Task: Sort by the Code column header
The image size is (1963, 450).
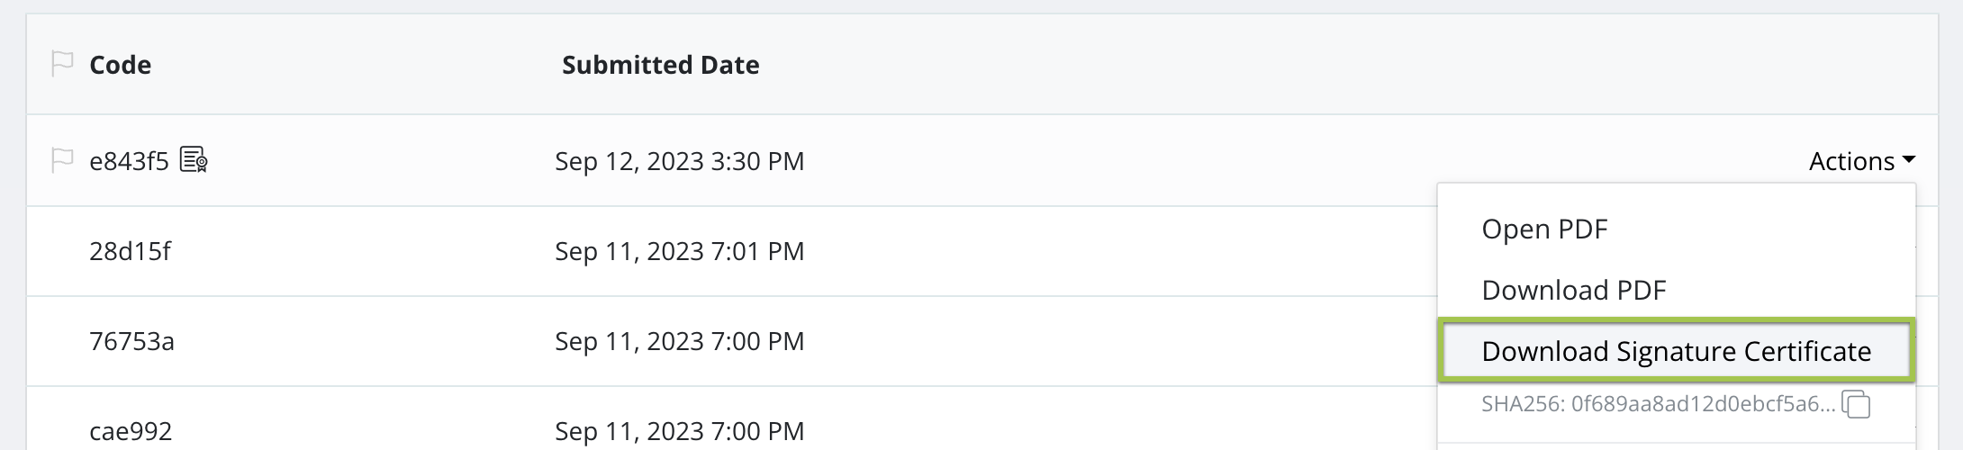Action: [x=120, y=65]
